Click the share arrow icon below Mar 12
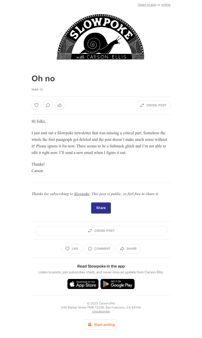Screen dimensions: 202x338 coord(60,105)
